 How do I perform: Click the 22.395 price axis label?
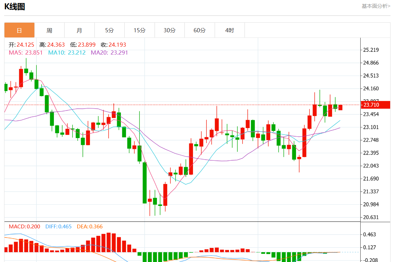point(371,153)
